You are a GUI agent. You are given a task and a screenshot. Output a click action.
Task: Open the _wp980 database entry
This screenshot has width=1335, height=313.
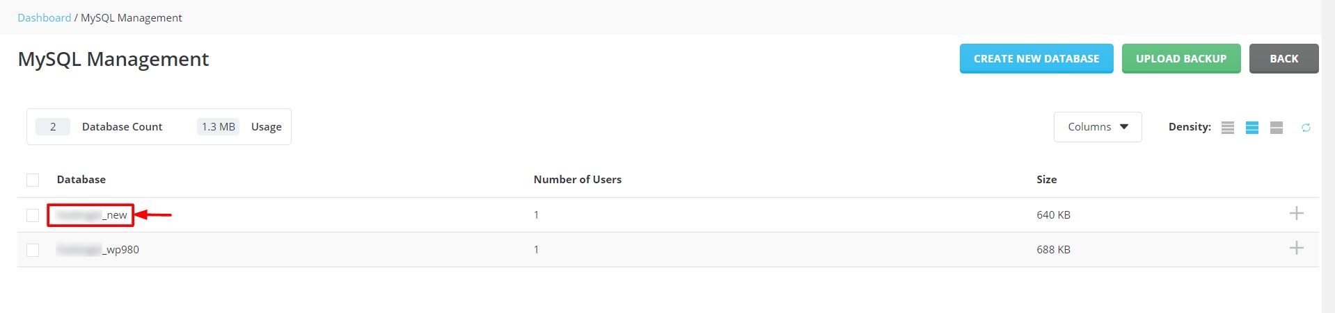(x=97, y=250)
